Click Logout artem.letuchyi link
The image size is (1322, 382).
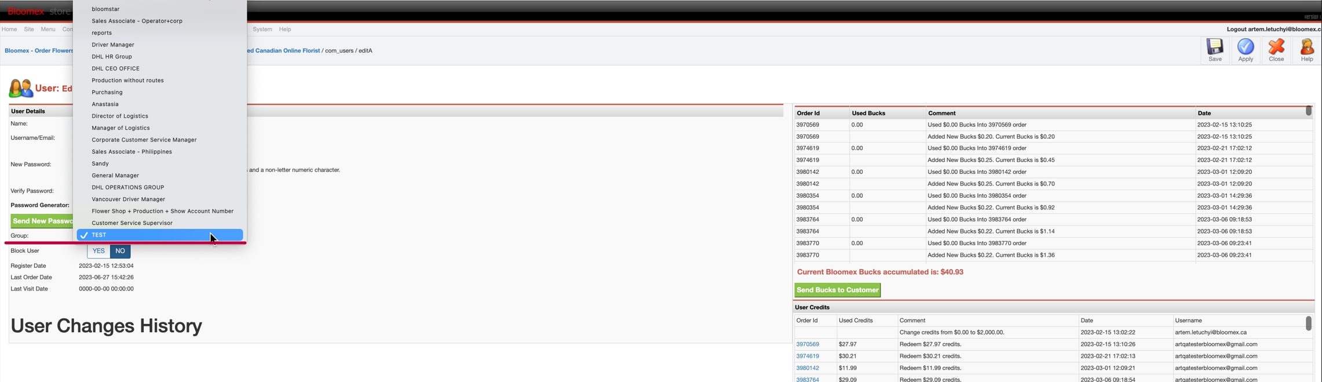click(1274, 29)
